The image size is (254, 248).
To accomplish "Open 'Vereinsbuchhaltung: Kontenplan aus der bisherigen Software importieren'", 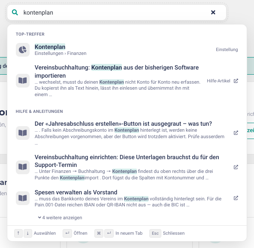I will [117, 71].
